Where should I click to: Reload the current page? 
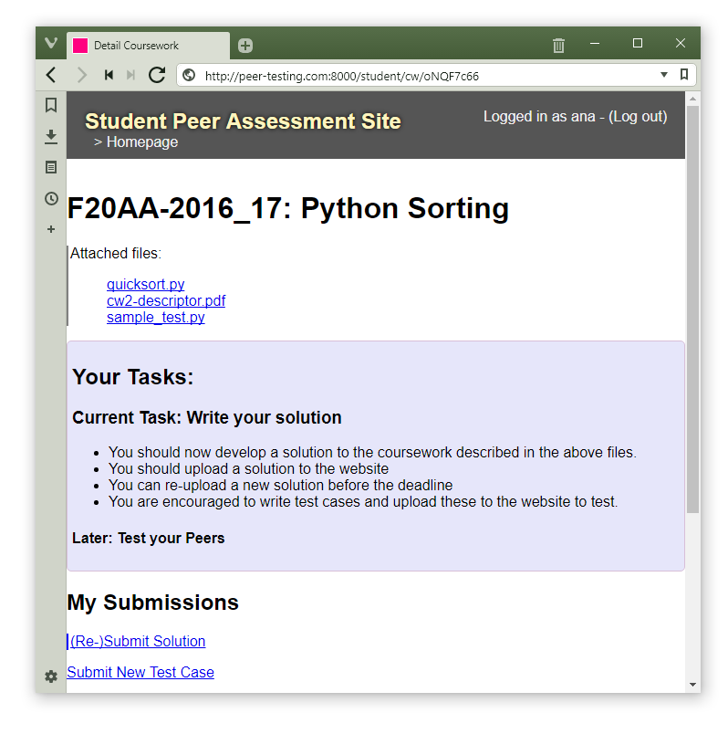(x=157, y=75)
